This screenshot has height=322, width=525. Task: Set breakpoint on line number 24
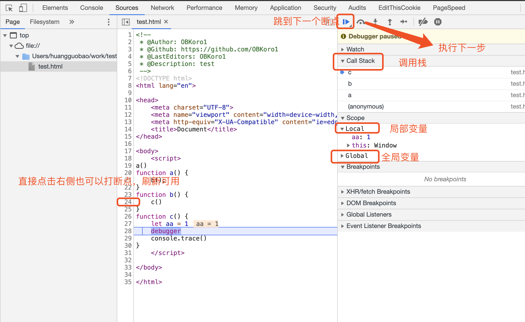pos(128,202)
